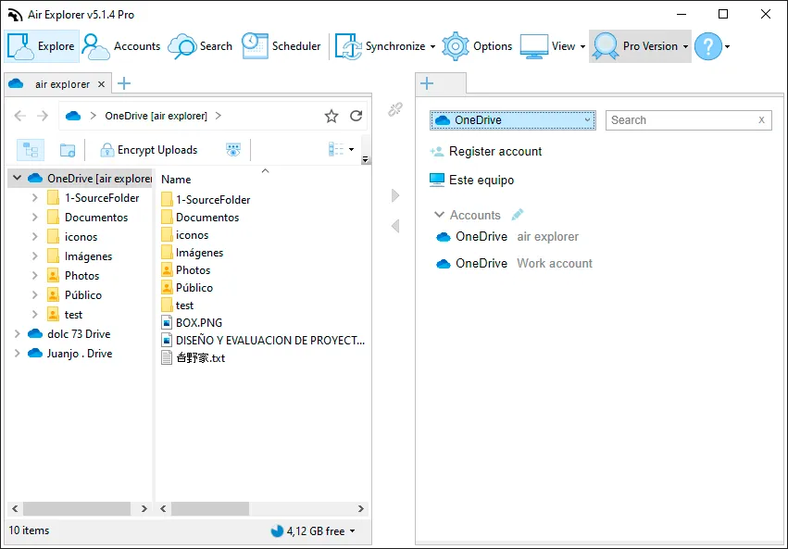Select DISEÑO Y EVALUACION DE PROYECT file

(x=263, y=340)
